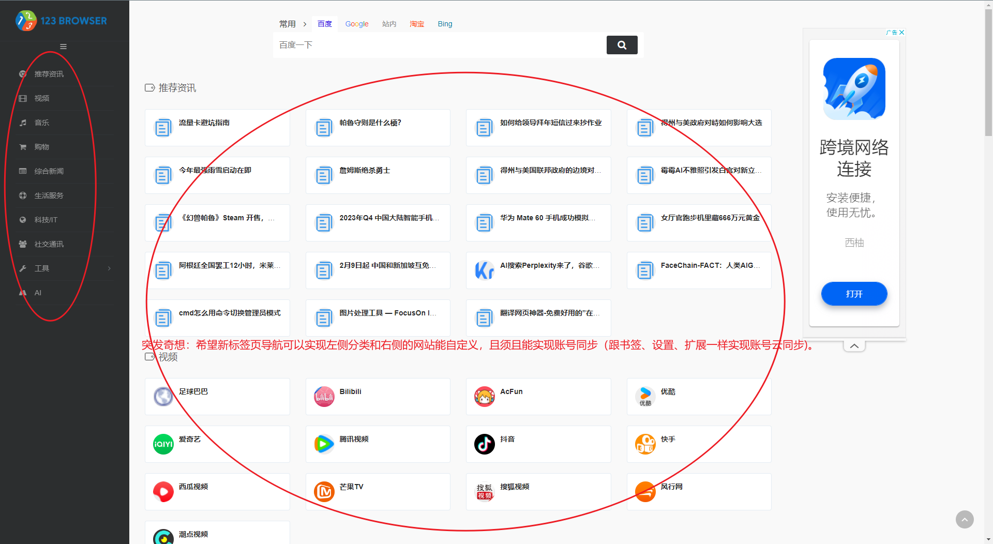This screenshot has width=993, height=544.
Task: Click the music note icon beside 音乐
Action: [x=23, y=123]
